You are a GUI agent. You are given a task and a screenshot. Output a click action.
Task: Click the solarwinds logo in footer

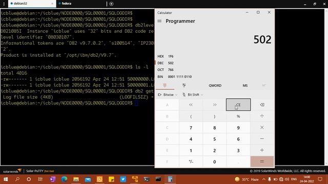pos(12,171)
